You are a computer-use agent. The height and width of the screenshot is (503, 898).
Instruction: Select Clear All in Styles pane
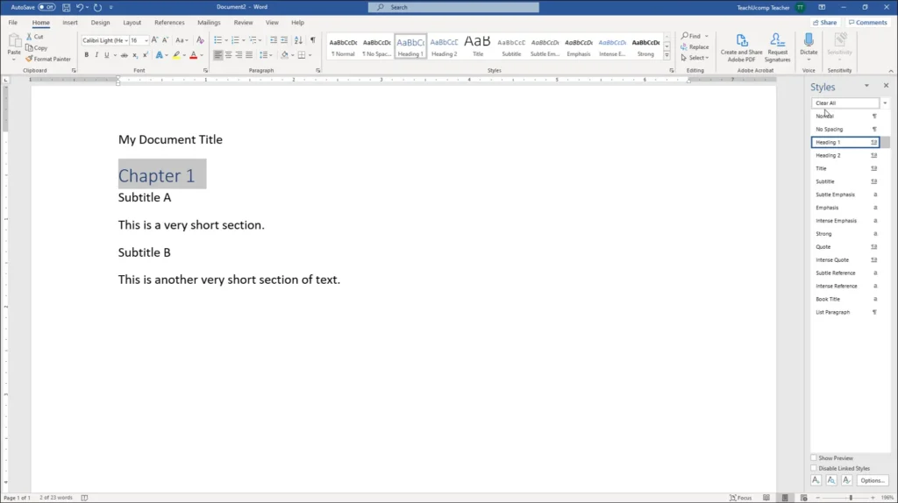click(845, 103)
